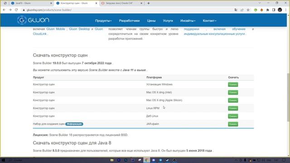The height and width of the screenshot is (163, 290).
Task: Close the Конструктор сцен tab
Action: (96, 3)
